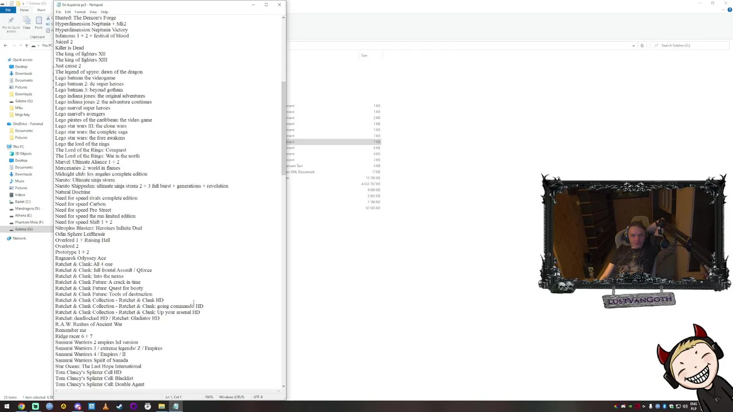Viewport: 733px width, 412px height.
Task: Open the Home tab in File Explorer
Action: tap(24, 10)
